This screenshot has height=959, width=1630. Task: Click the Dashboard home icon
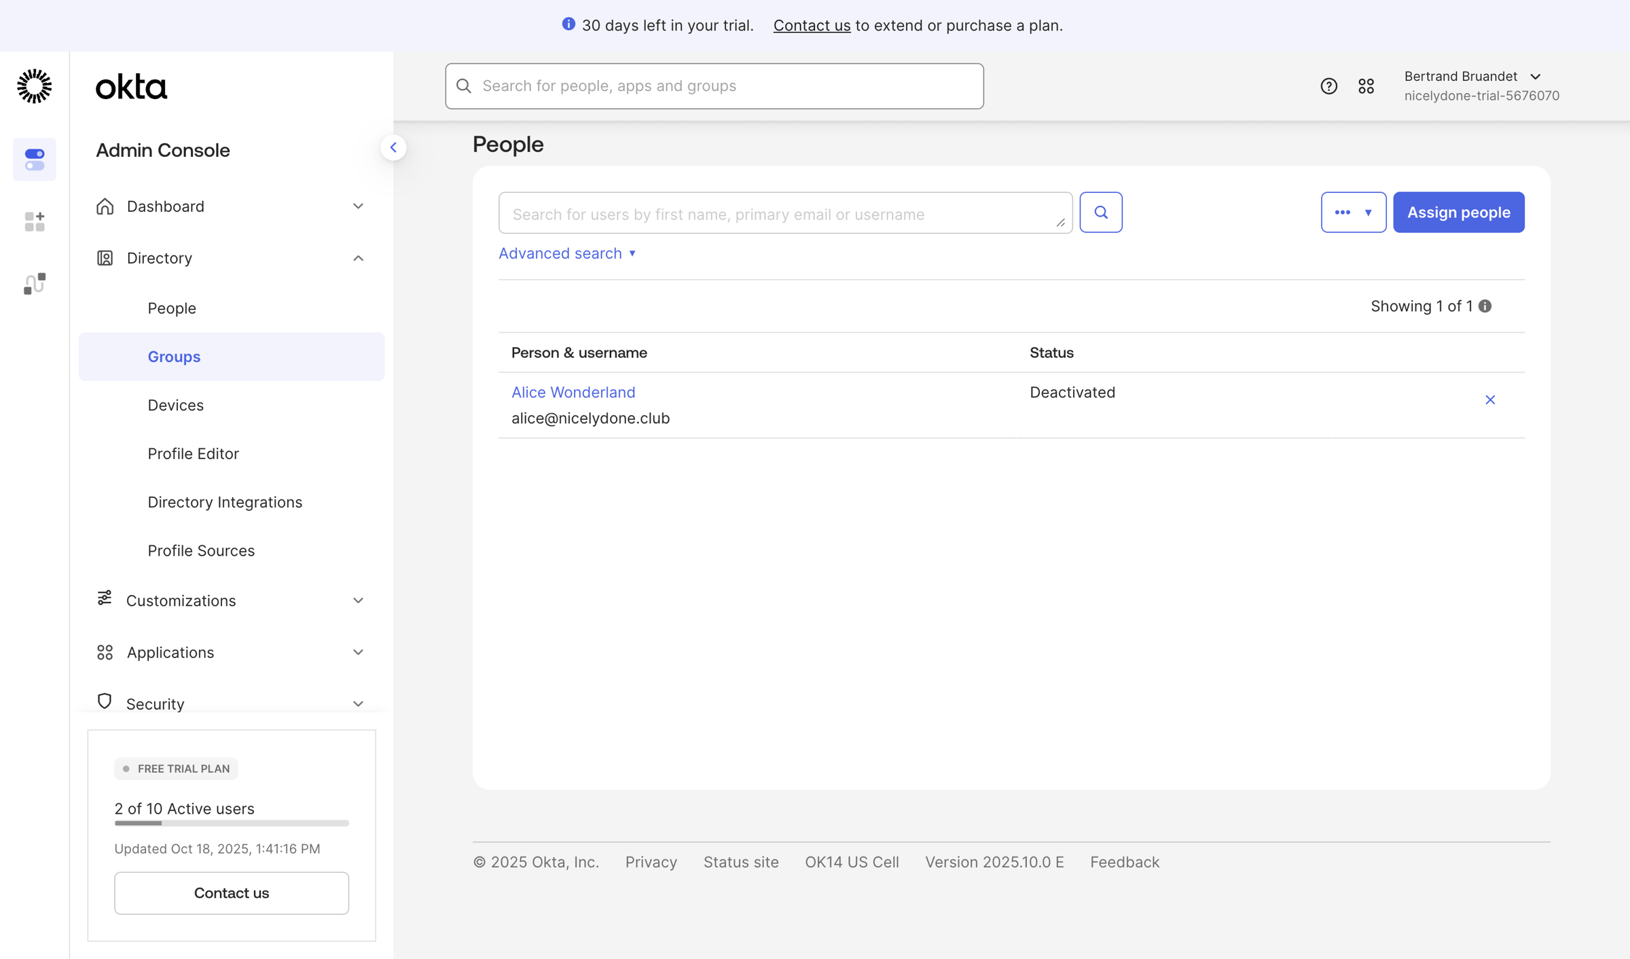coord(105,206)
